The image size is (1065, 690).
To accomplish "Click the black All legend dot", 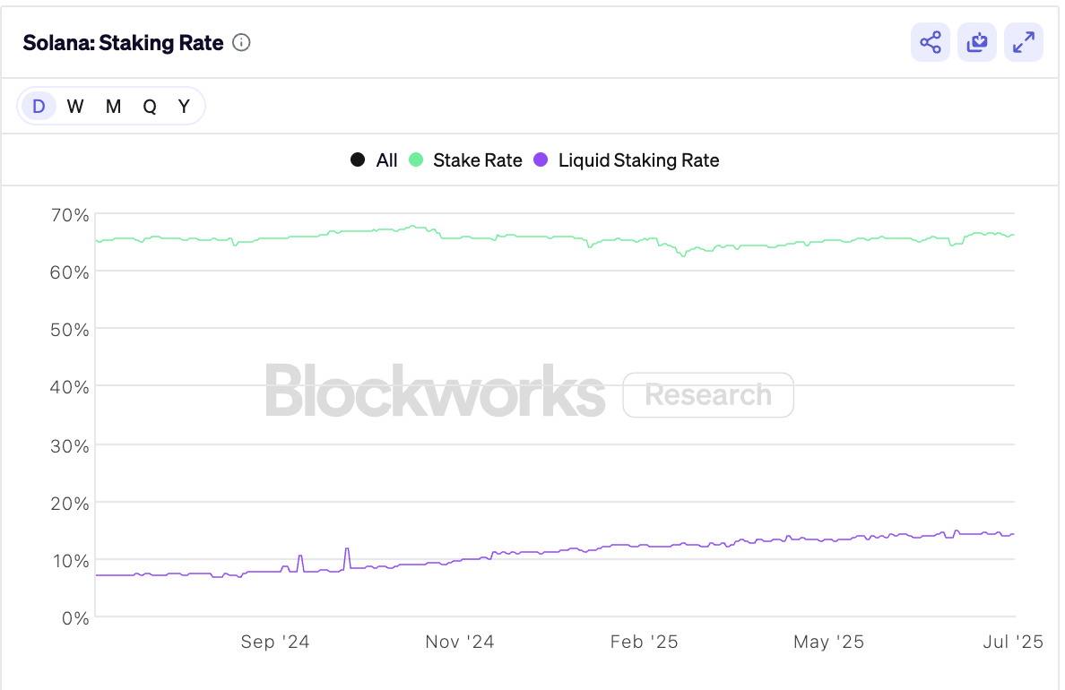I will (x=358, y=160).
